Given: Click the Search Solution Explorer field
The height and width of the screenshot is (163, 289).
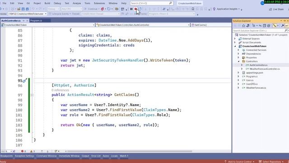Looking at the screenshot, I should point(258,30).
